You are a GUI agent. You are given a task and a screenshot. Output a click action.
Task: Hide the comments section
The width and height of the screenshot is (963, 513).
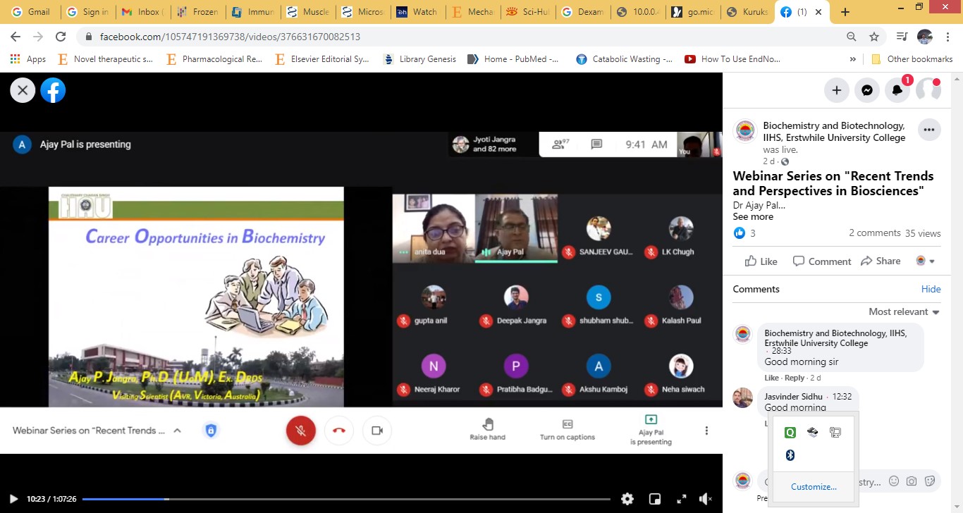tap(931, 289)
